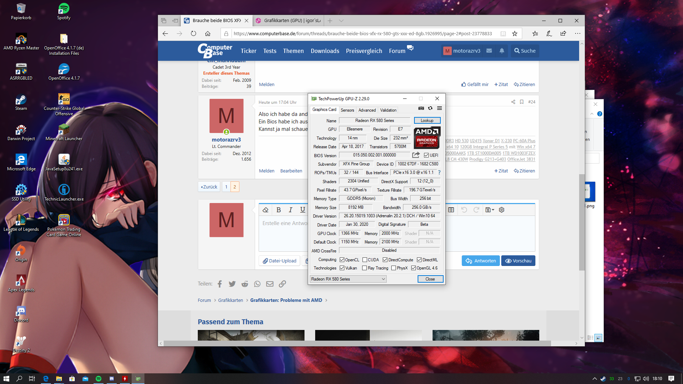Click the Bus Interface question mark
The width and height of the screenshot is (683, 384).
coord(439,172)
